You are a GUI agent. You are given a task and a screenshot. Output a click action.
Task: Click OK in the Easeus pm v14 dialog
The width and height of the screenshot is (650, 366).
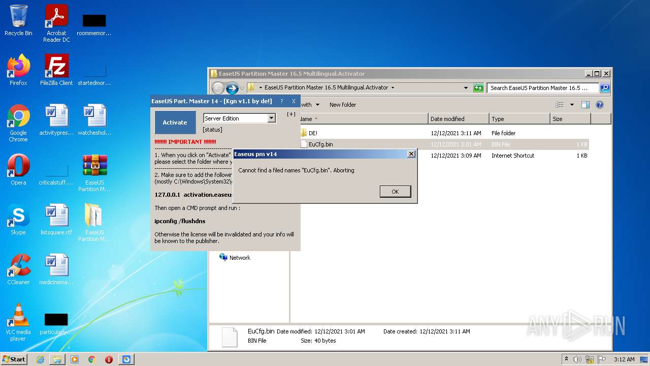point(395,192)
